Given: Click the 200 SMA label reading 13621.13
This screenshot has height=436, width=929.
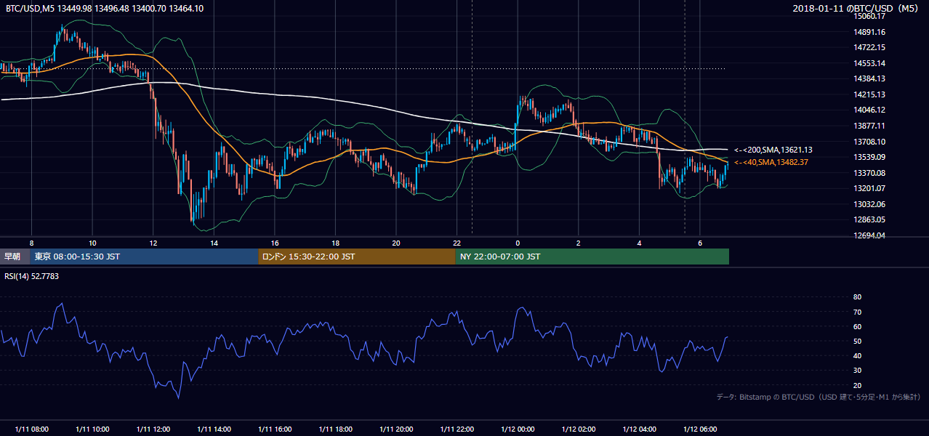Looking at the screenshot, I should [773, 150].
